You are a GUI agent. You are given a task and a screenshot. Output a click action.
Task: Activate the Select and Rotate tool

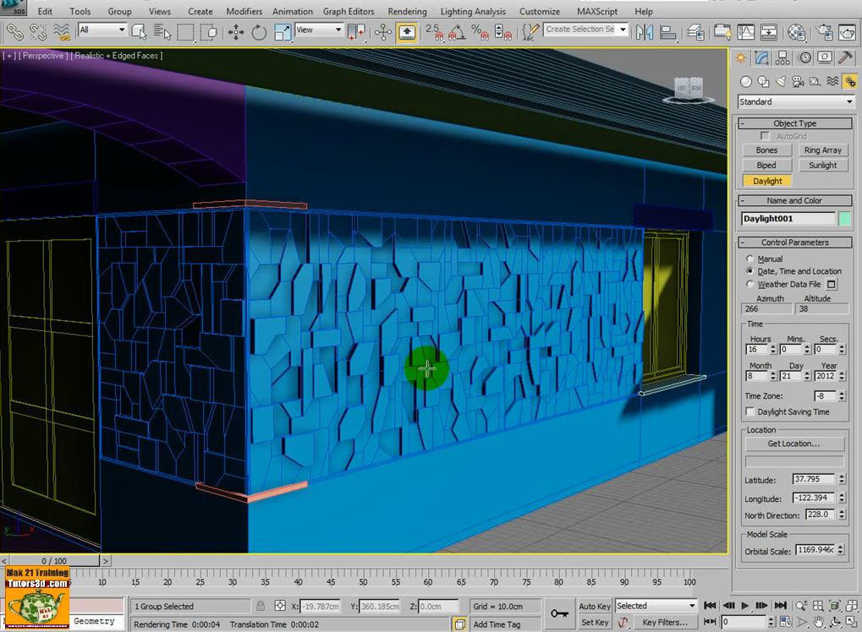[x=259, y=32]
